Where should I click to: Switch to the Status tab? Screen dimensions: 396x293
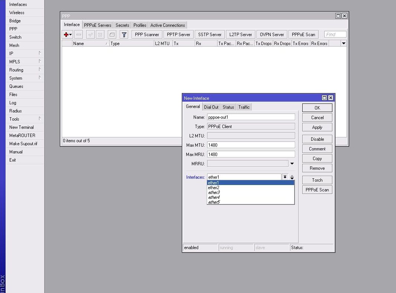[x=228, y=107]
